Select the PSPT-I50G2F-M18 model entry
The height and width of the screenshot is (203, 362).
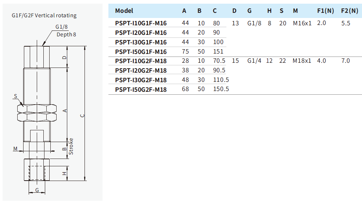point(141,89)
